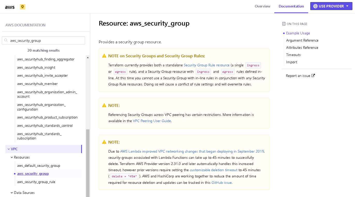This screenshot has height=197, width=355.
Task: Open the Security Group Rule resource link
Action: click(x=207, y=65)
